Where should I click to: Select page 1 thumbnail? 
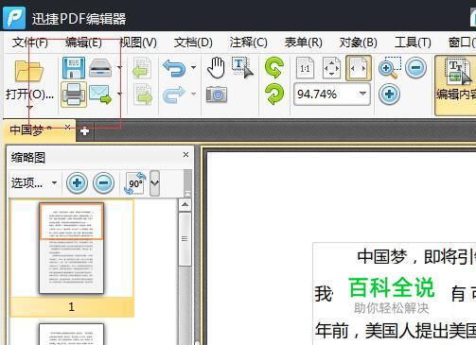click(72, 249)
